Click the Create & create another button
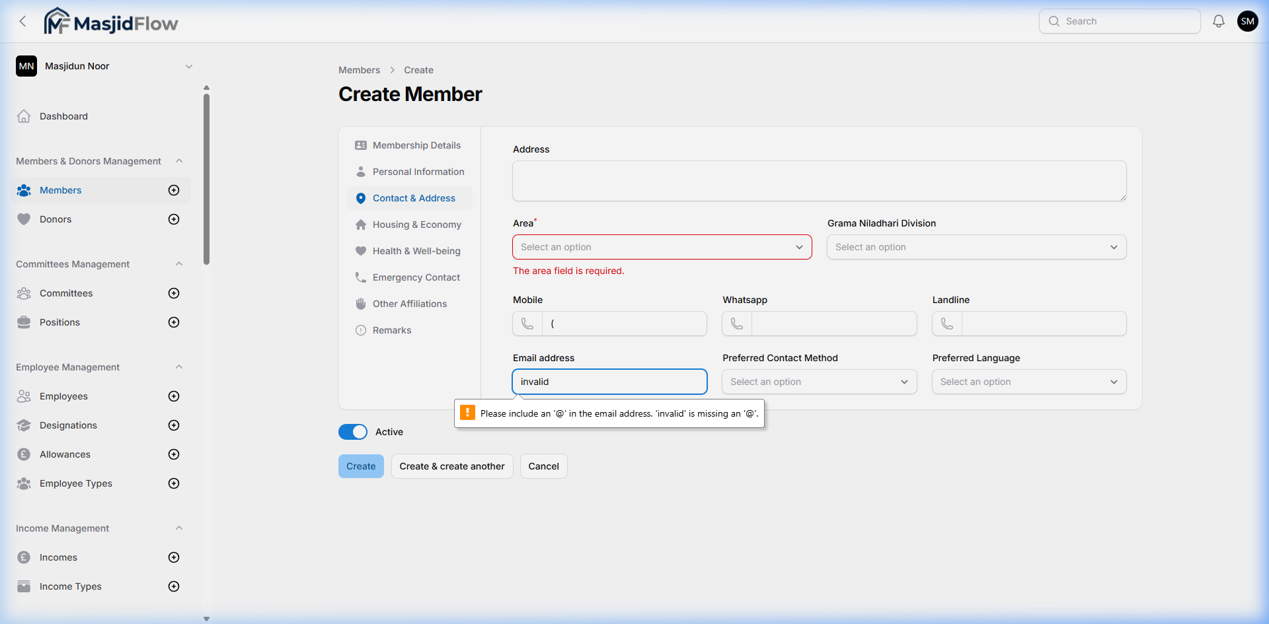This screenshot has width=1269, height=624. point(451,466)
